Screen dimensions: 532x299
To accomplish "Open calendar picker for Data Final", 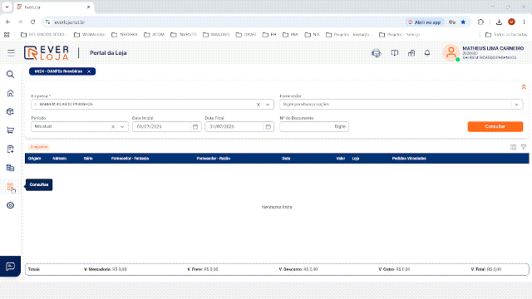I will [268, 126].
